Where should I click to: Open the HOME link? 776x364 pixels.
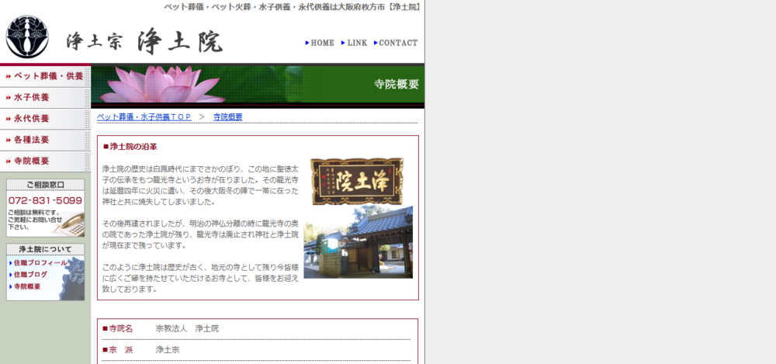(x=320, y=43)
